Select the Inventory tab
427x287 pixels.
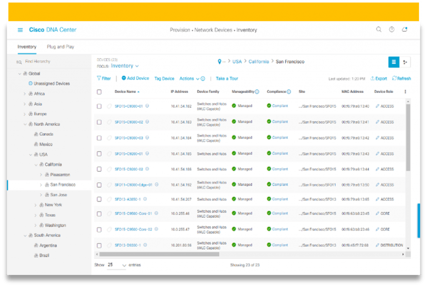click(x=27, y=47)
